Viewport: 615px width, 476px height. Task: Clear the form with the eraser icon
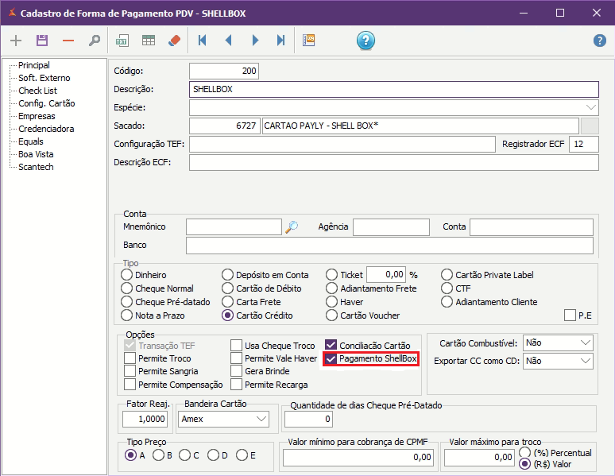(175, 41)
